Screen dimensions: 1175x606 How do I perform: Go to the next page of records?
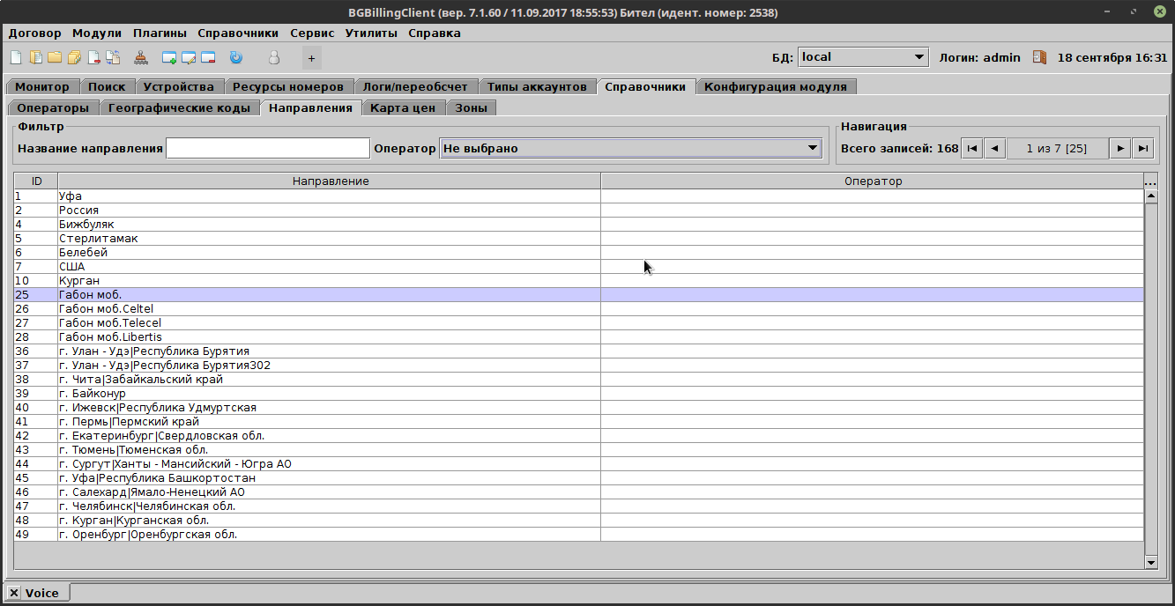click(x=1120, y=149)
